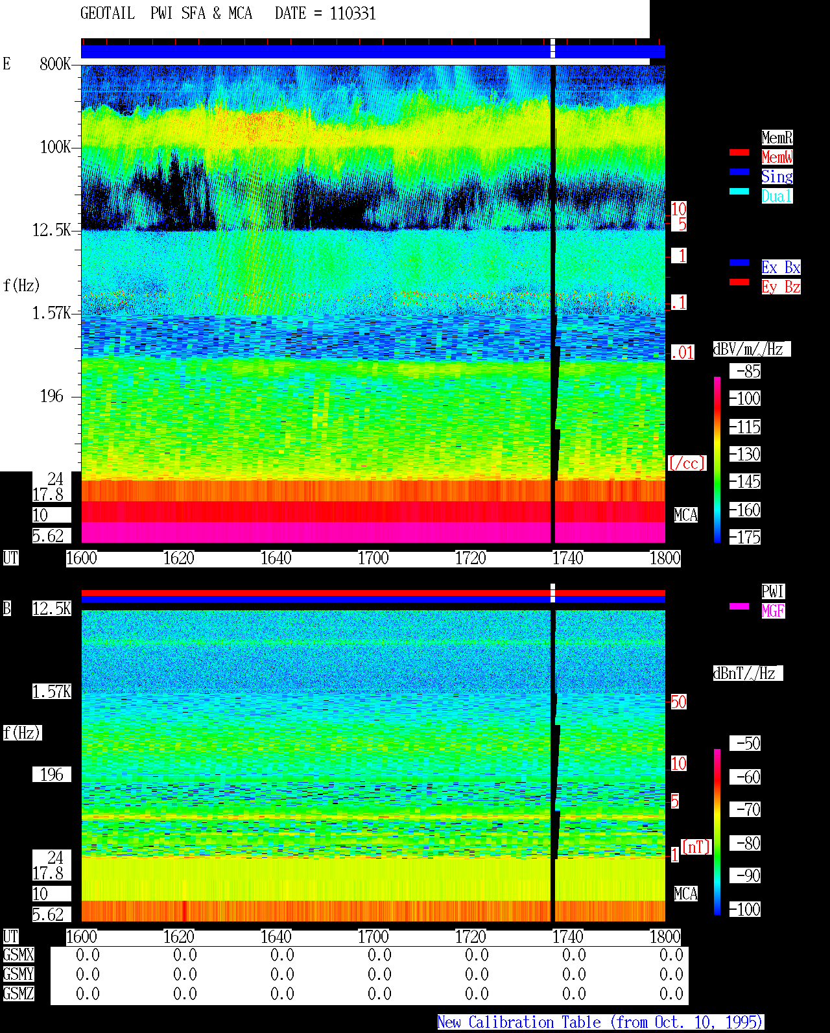Click the -85 color scale value
Image resolution: width=830 pixels, height=1033 pixels.
745,371
